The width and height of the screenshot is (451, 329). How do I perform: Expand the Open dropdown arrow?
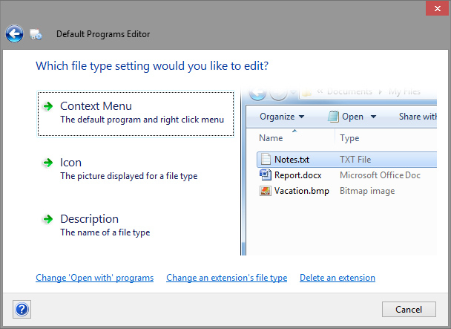click(373, 117)
